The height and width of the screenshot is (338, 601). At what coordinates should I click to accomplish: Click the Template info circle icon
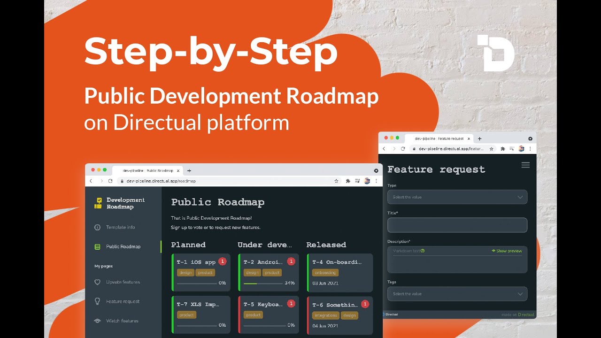click(98, 227)
